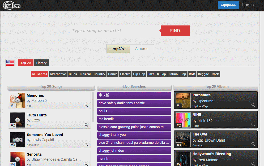Filter by All Genres
Viewport: 264px width, 166px height.
pyautogui.click(x=40, y=74)
